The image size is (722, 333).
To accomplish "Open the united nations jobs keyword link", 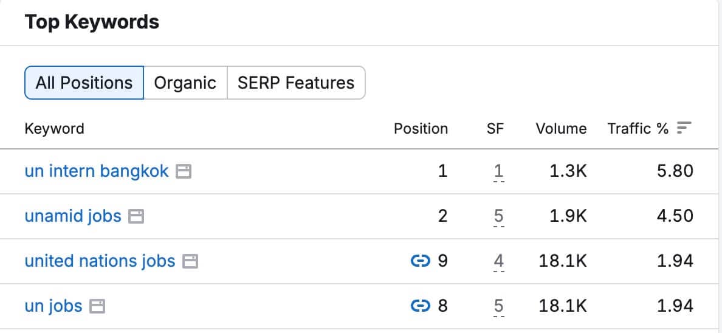I will (100, 261).
